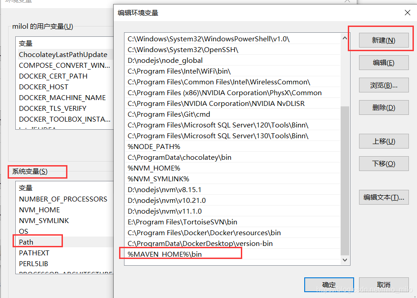Click the 下移(O) move down button
This screenshot has height=298, width=417.
[383, 164]
